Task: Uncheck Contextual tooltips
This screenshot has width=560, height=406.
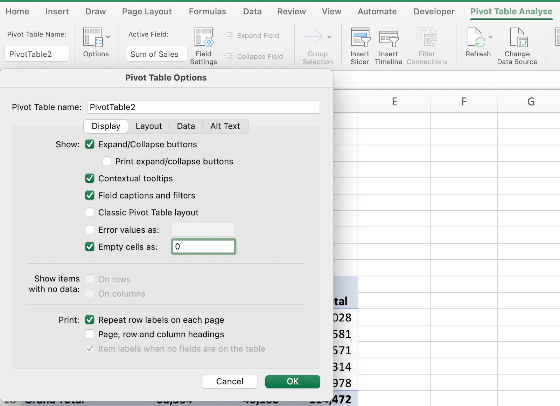Action: point(90,178)
